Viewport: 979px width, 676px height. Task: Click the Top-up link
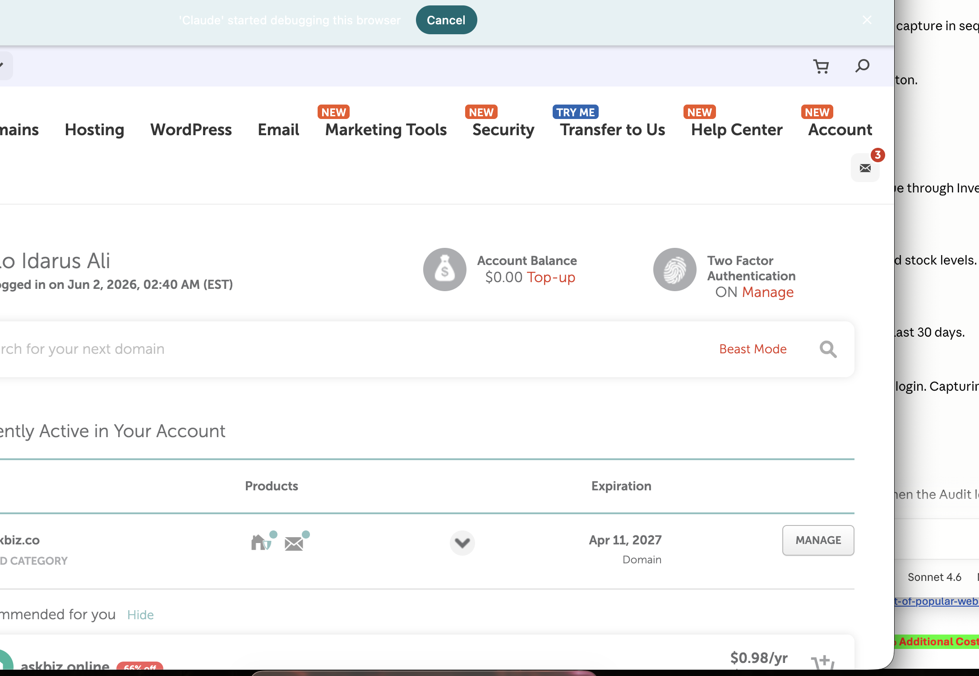(x=551, y=277)
